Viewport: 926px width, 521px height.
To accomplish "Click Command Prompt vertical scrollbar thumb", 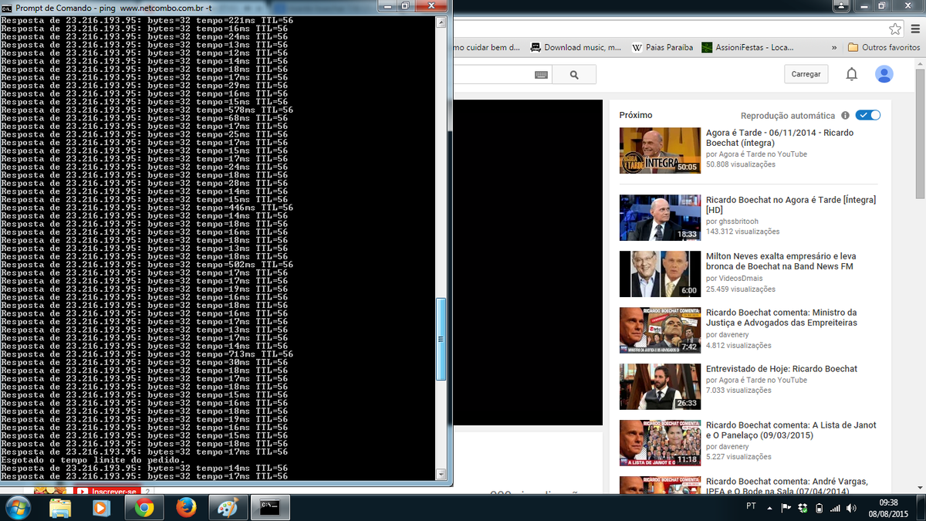I will [x=441, y=340].
